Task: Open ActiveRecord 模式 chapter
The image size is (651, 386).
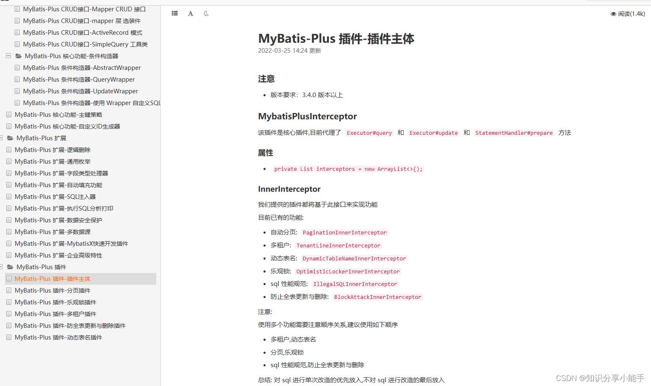Action: point(83,32)
